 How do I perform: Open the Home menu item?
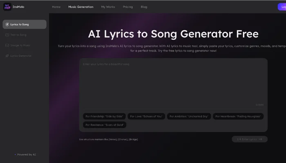point(56,7)
